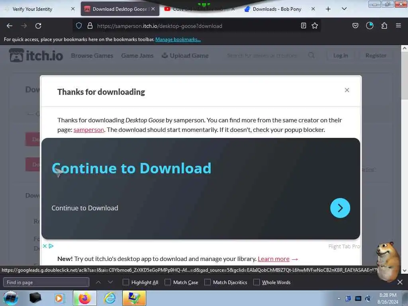Viewport: 408px width, 306px height.
Task: Open the Manage bookmarks link
Action: [x=178, y=39]
